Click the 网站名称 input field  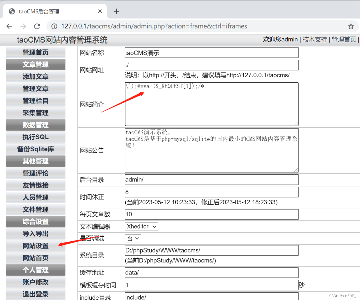[x=212, y=53]
